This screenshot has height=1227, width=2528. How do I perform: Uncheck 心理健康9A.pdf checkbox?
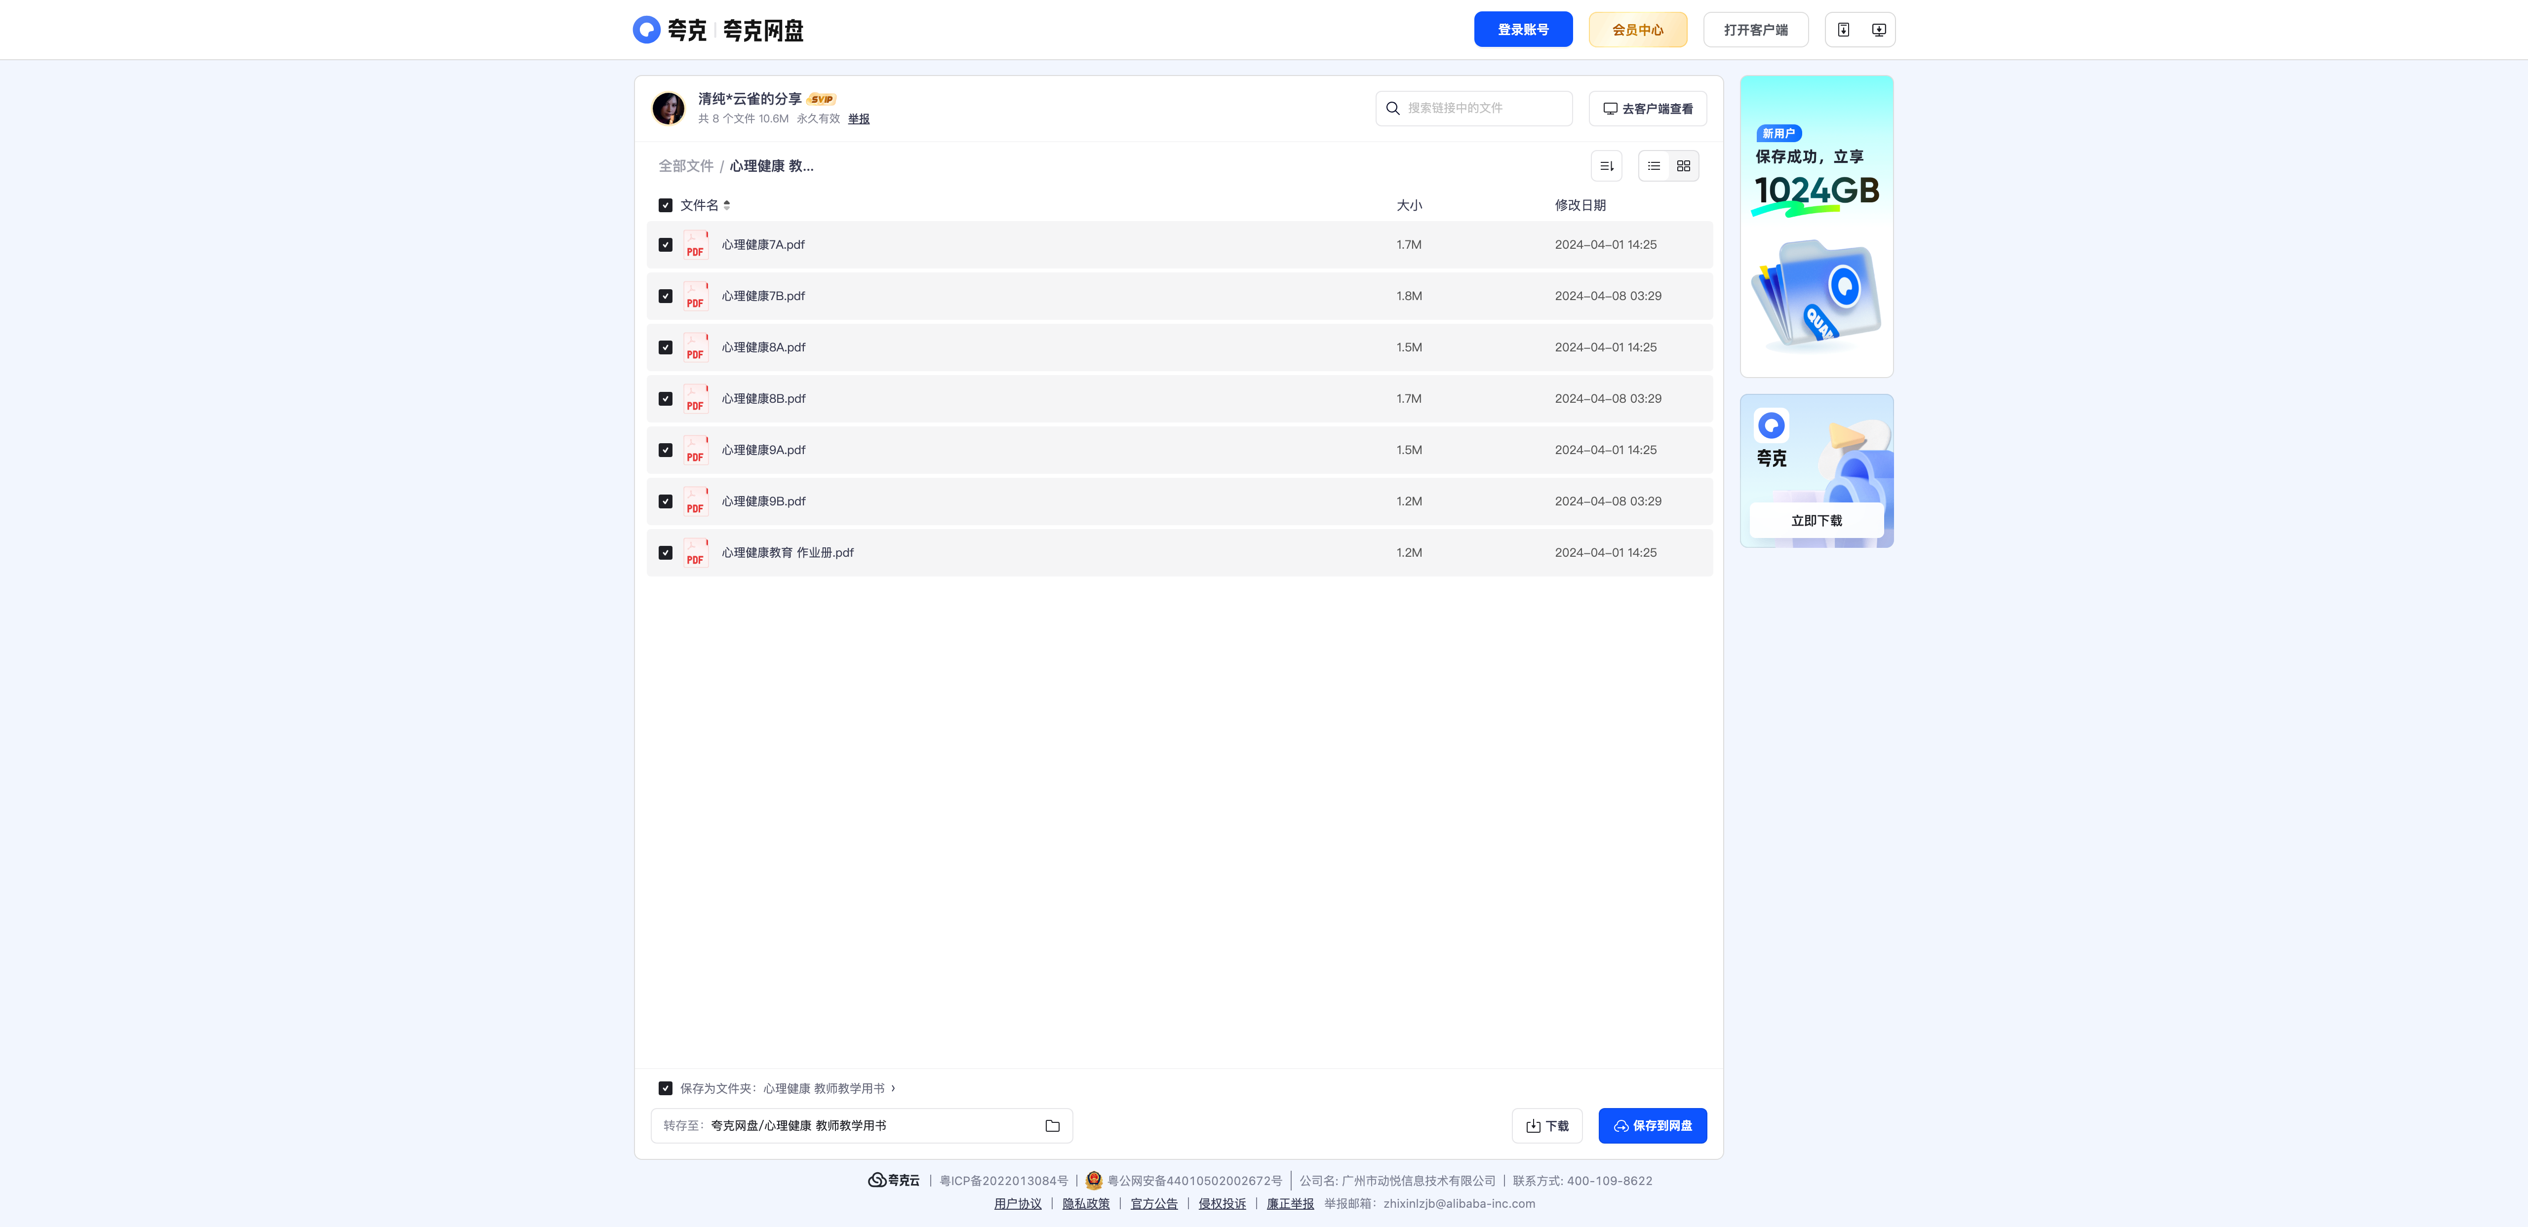coord(666,450)
